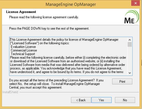This screenshot has height=109, width=142.
Task: Place cursor inside the license text box
Action: click(x=68, y=56)
